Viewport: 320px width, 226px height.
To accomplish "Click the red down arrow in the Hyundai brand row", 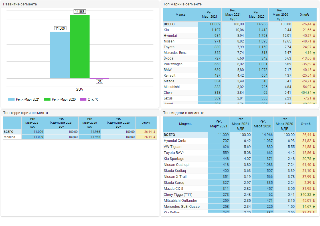I will click(x=314, y=36).
